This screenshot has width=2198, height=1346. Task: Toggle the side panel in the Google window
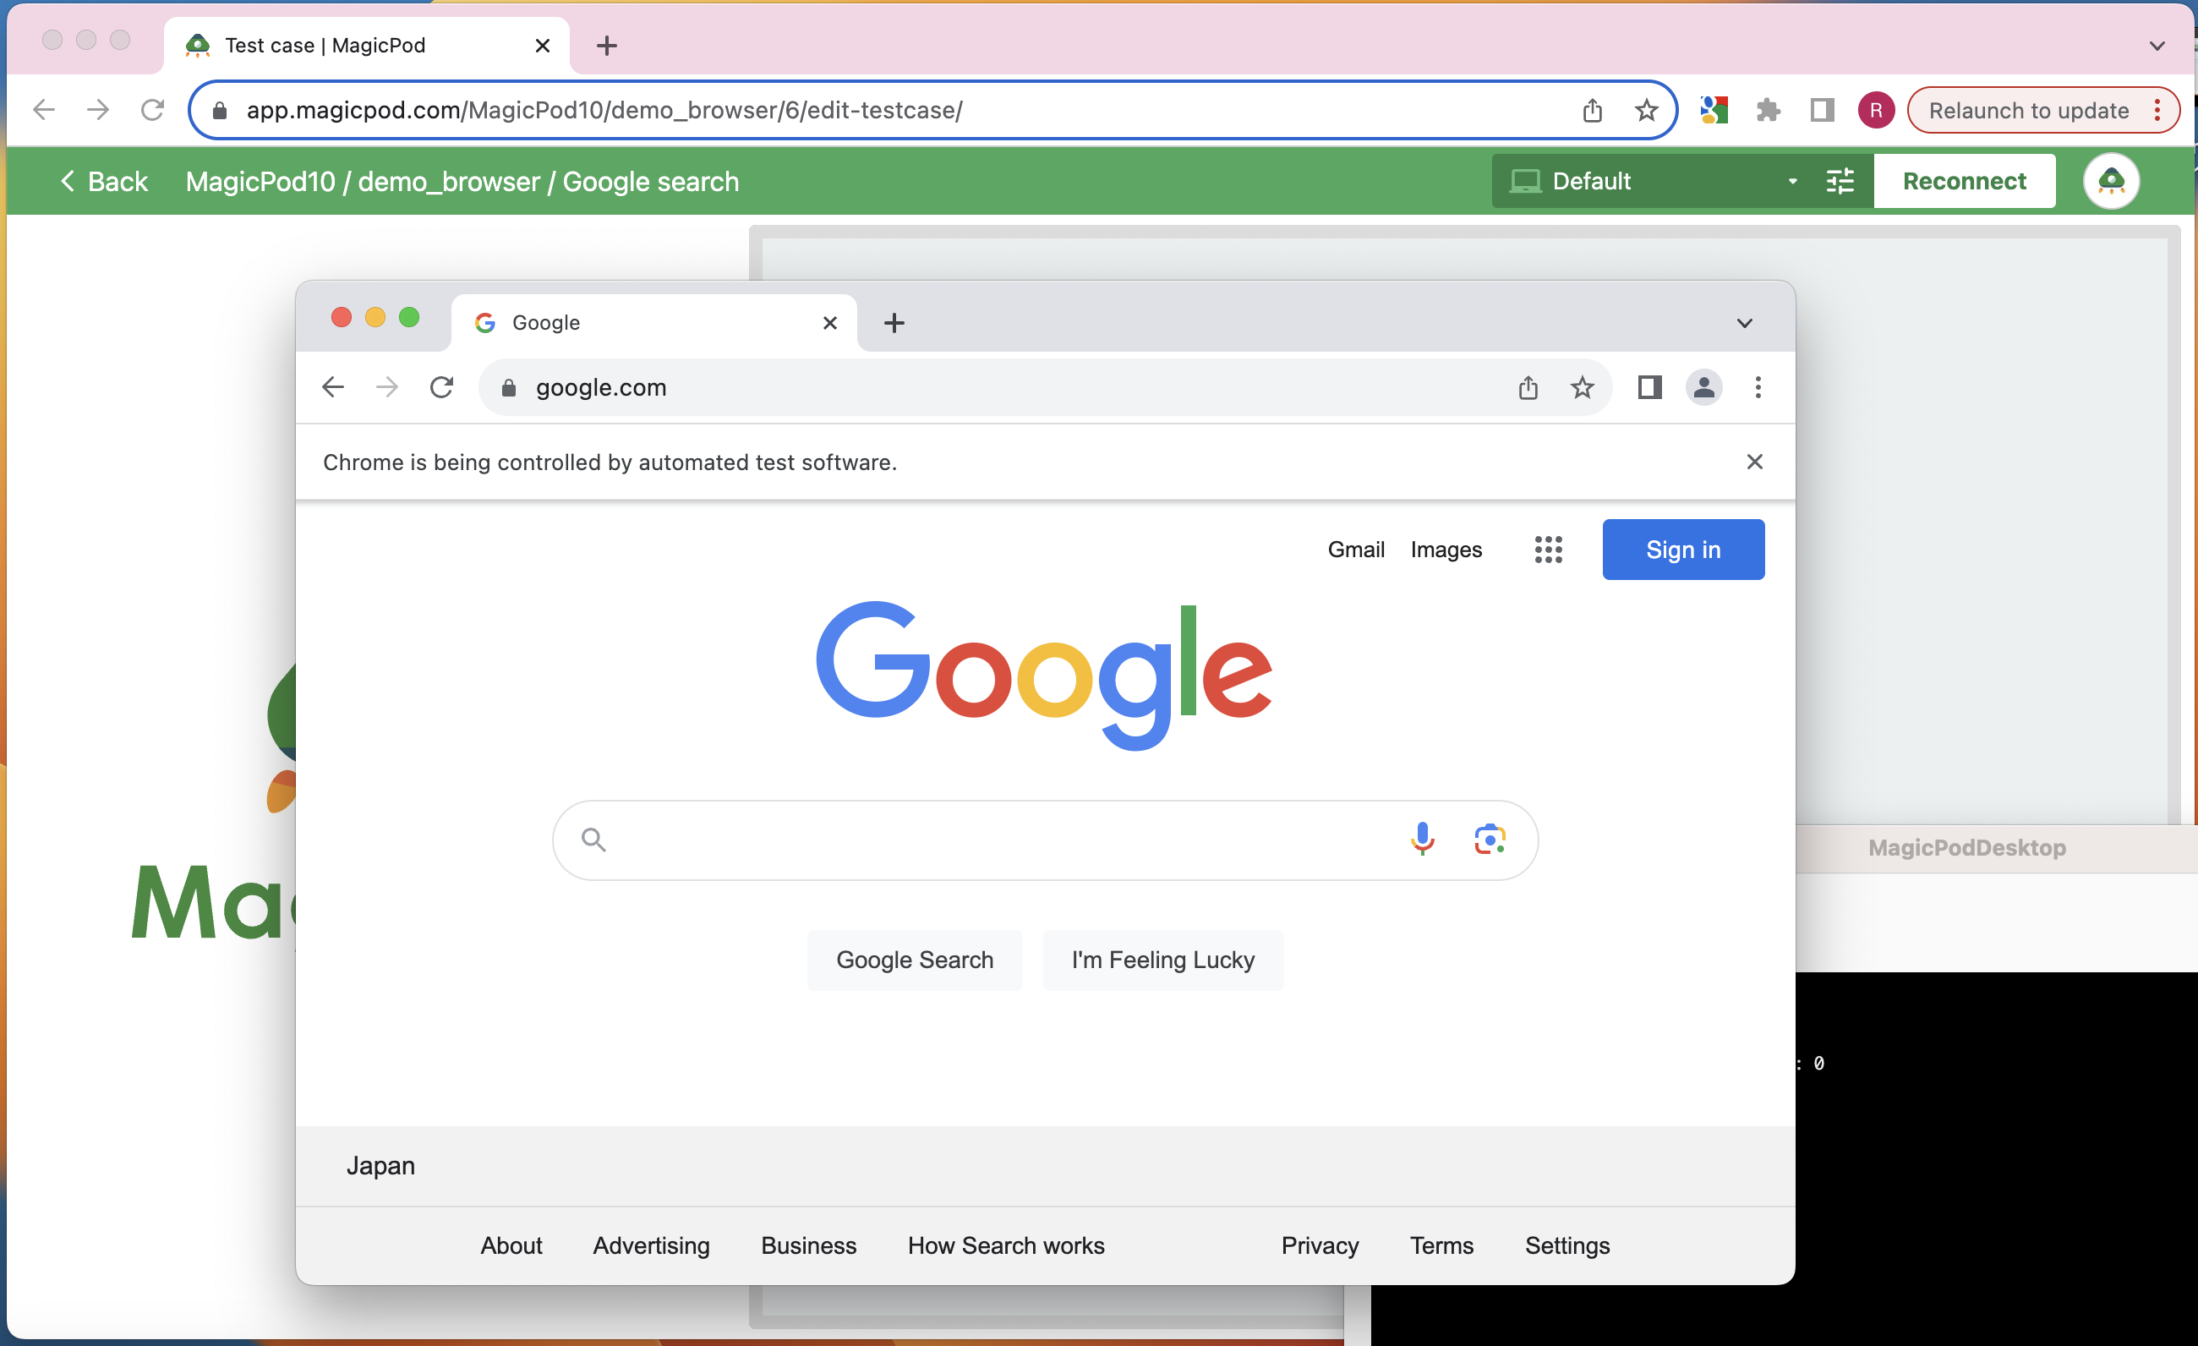(x=1649, y=387)
